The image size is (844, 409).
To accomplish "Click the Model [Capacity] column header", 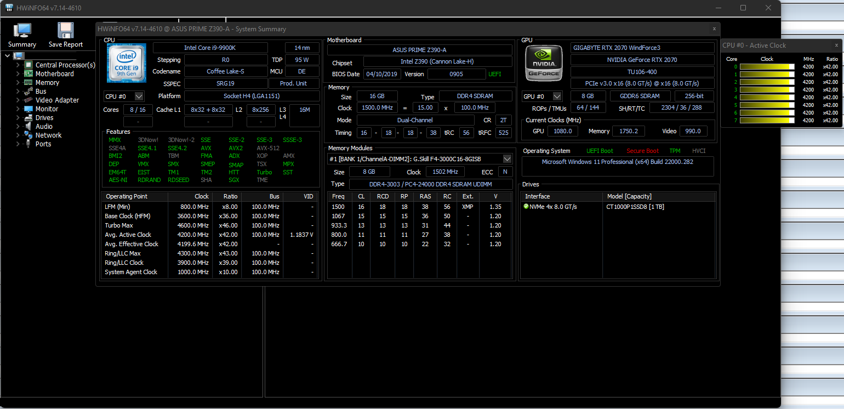I will pos(659,196).
